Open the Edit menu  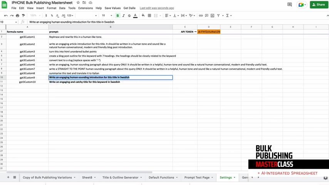pos(22,8)
